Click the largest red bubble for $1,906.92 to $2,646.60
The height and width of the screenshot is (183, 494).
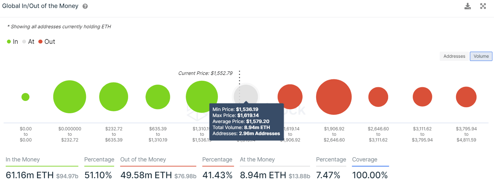pyautogui.click(x=334, y=97)
